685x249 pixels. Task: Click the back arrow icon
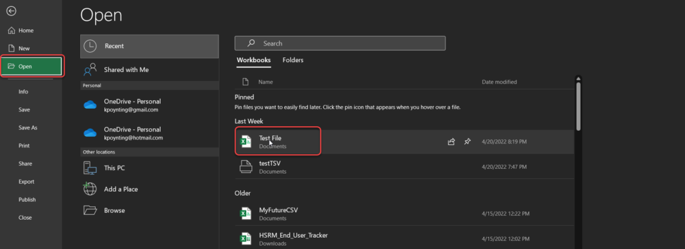tap(11, 11)
